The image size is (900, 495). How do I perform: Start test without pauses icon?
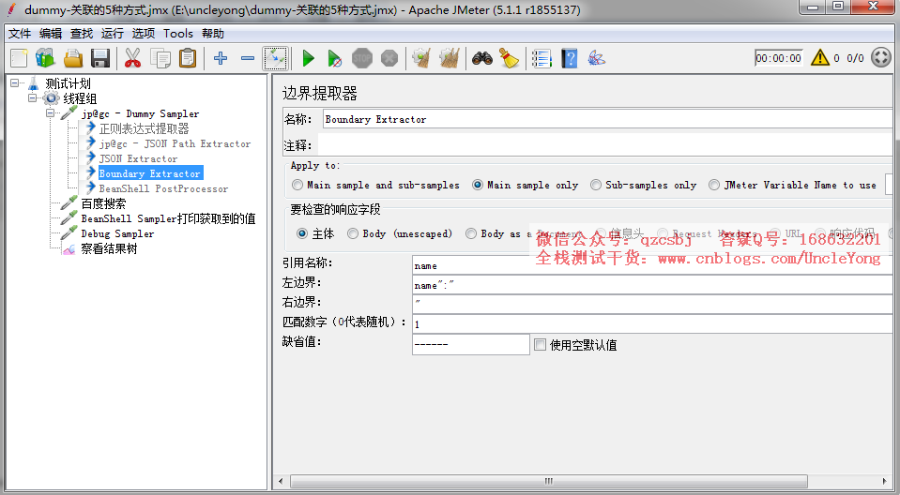coord(335,58)
